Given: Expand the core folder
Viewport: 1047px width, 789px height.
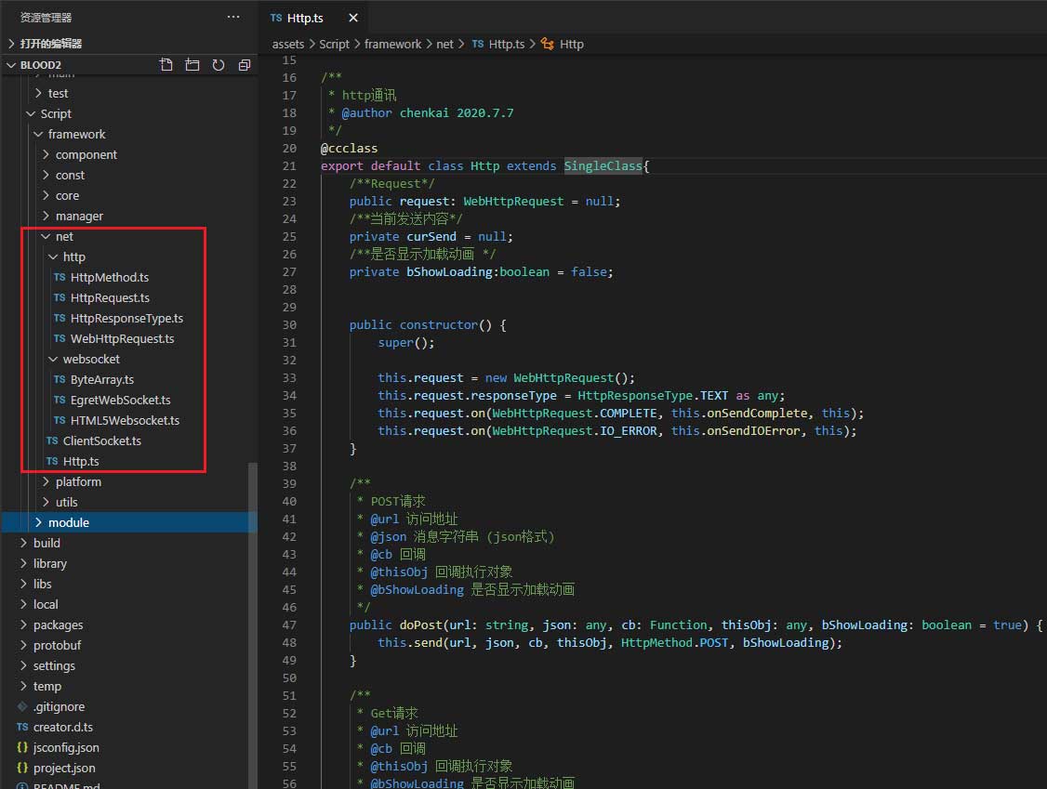Looking at the screenshot, I should pos(46,195).
